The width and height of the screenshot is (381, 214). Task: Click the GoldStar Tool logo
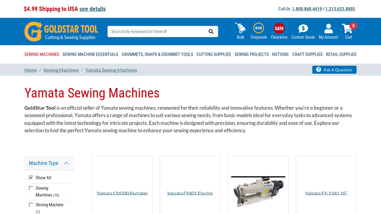pyautogui.click(x=61, y=31)
